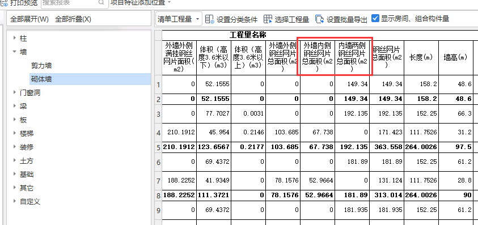
Task: Expand the 基础 tree node
Action: (x=14, y=174)
